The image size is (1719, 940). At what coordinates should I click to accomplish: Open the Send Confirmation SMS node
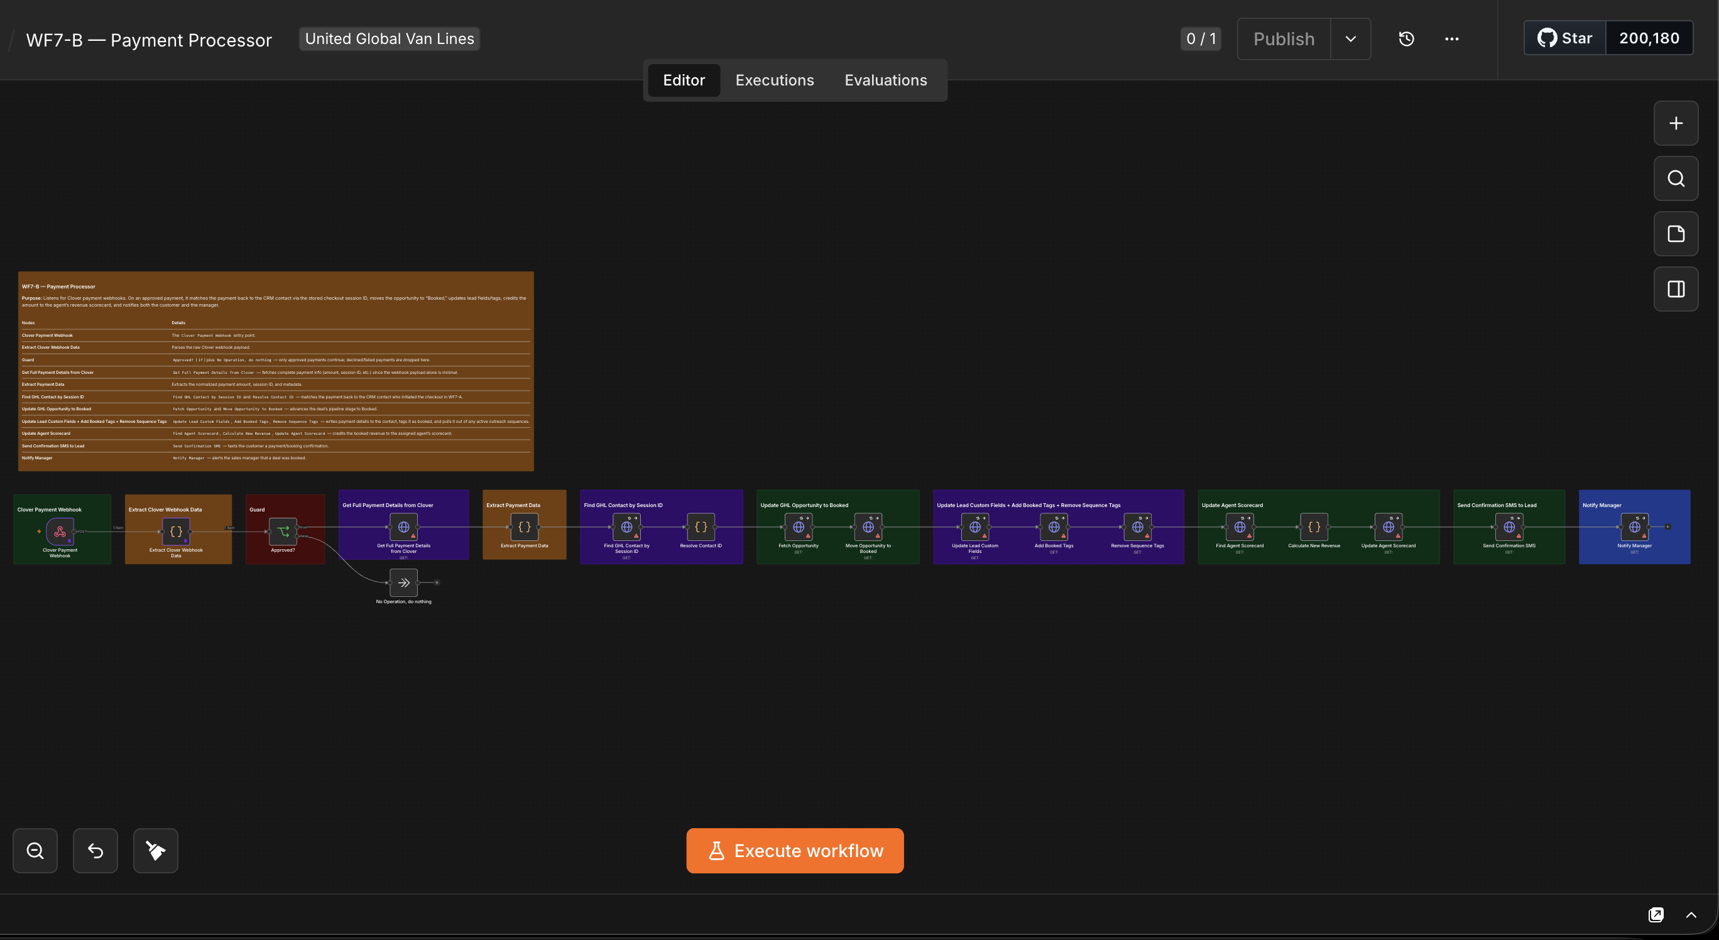[1509, 527]
